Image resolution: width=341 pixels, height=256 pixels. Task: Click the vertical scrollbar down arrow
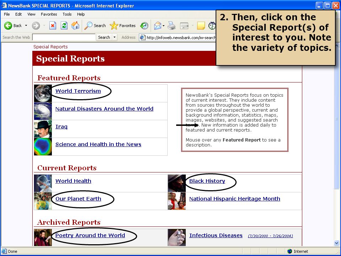(x=337, y=243)
